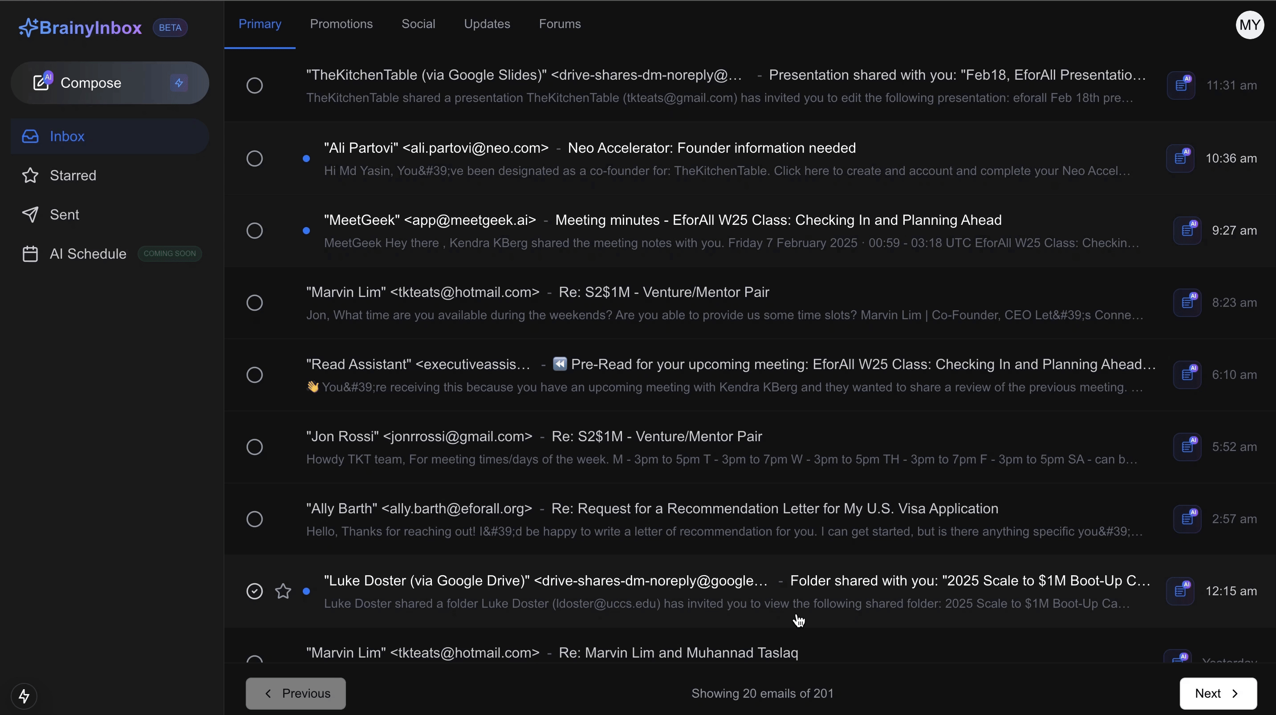The width and height of the screenshot is (1276, 715).
Task: Select the Marvin Lim Venture/Mentor email checkbox
Action: [x=255, y=303]
